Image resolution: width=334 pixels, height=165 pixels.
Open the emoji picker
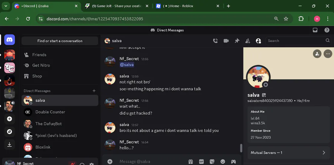point(223,162)
